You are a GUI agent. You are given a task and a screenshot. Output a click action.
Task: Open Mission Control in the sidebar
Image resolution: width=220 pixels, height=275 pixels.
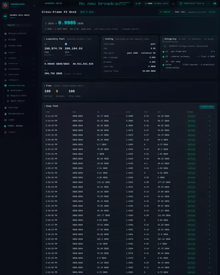tap(17, 33)
